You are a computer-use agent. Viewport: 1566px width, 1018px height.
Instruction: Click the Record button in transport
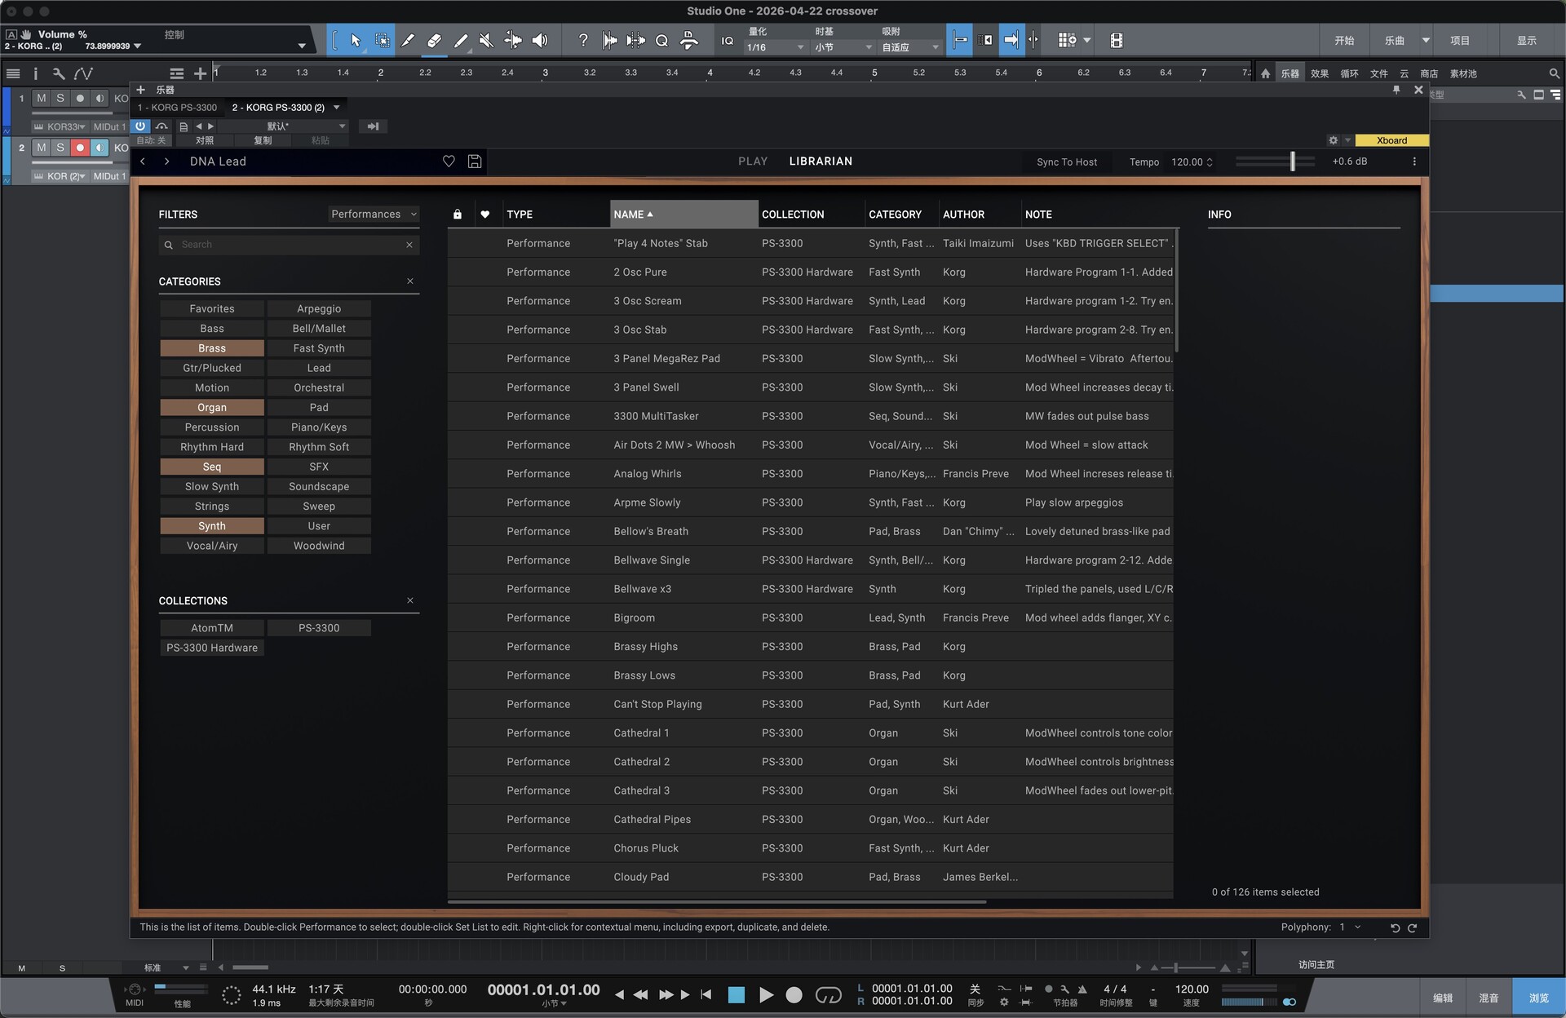tap(794, 994)
